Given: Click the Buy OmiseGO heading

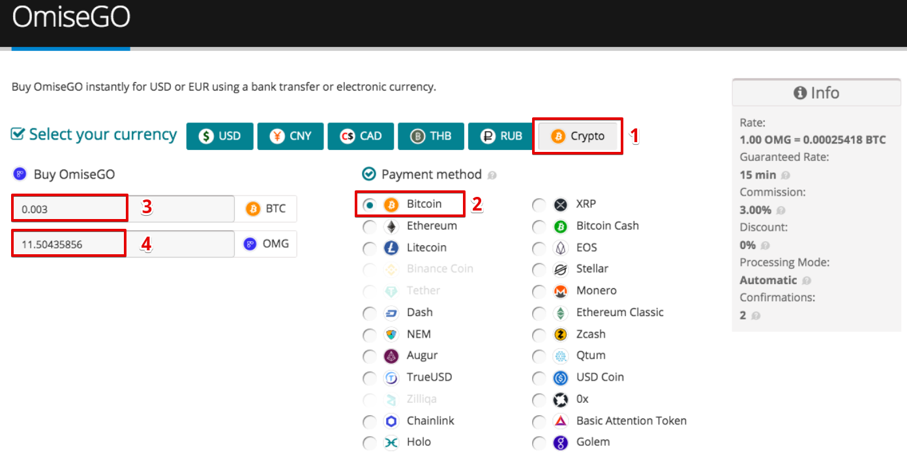Looking at the screenshot, I should pos(74,174).
